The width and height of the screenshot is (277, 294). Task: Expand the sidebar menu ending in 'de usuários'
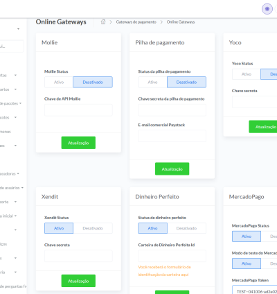point(12,188)
